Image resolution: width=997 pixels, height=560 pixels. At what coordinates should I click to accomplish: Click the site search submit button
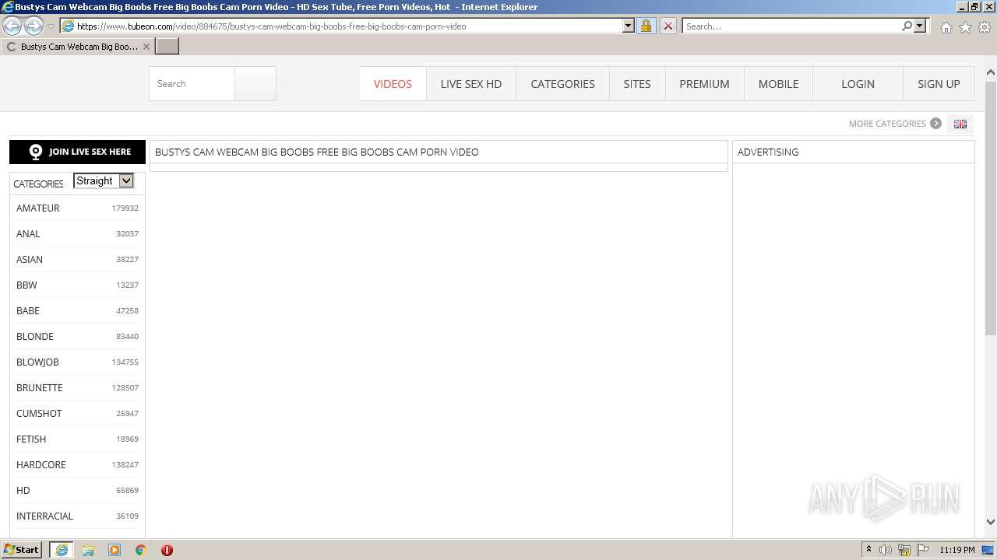[x=255, y=84]
